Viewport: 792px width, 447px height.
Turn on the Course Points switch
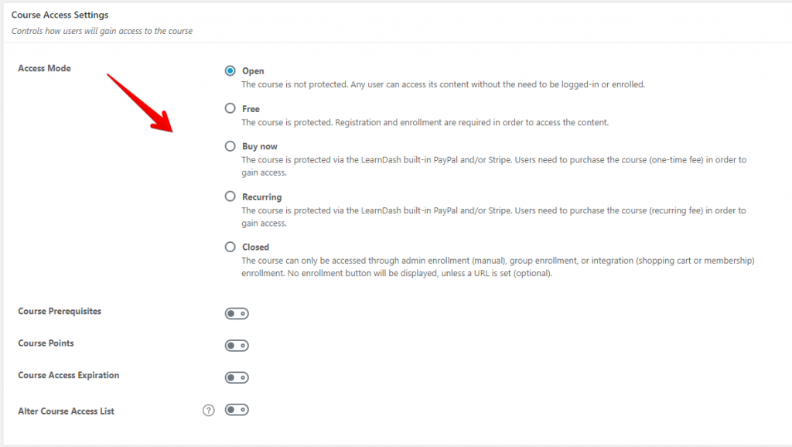tap(237, 346)
